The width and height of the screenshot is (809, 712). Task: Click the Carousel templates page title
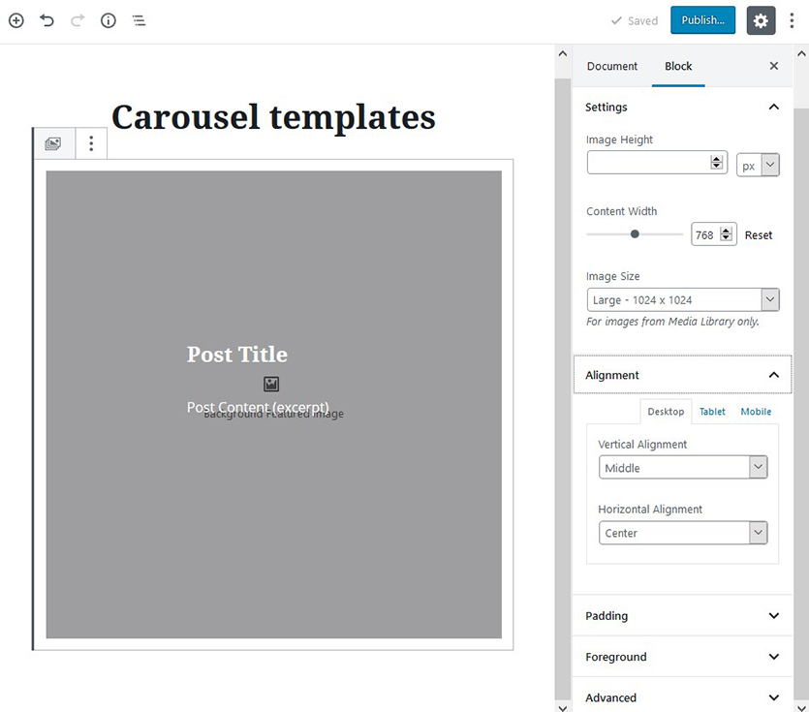(x=273, y=117)
